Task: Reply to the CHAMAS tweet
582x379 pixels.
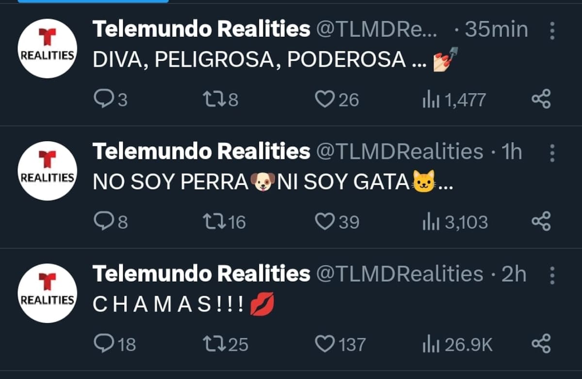Action: click(x=103, y=344)
